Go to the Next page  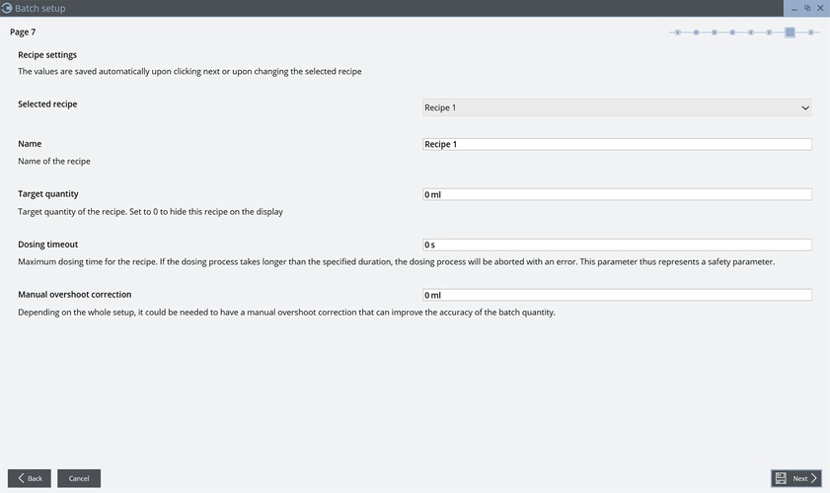(796, 478)
